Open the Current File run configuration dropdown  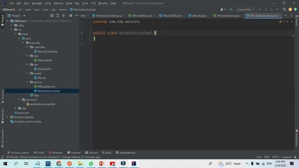coord(245,9)
